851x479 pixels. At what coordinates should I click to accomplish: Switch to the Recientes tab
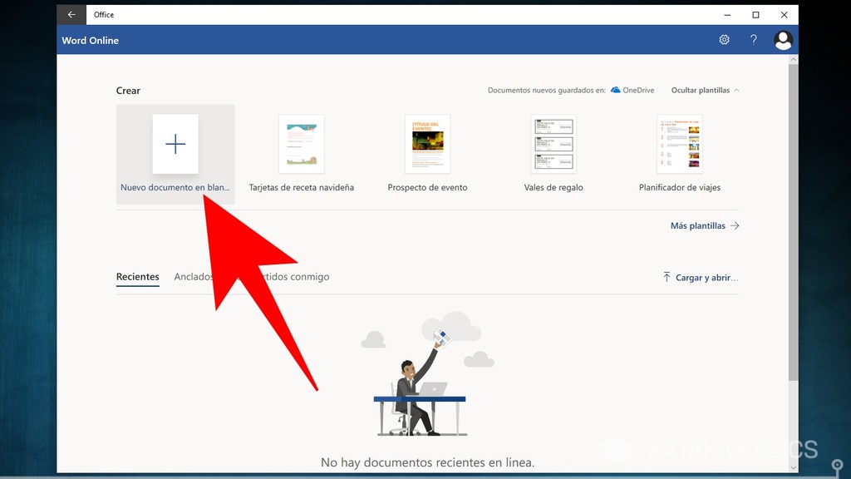coord(138,277)
